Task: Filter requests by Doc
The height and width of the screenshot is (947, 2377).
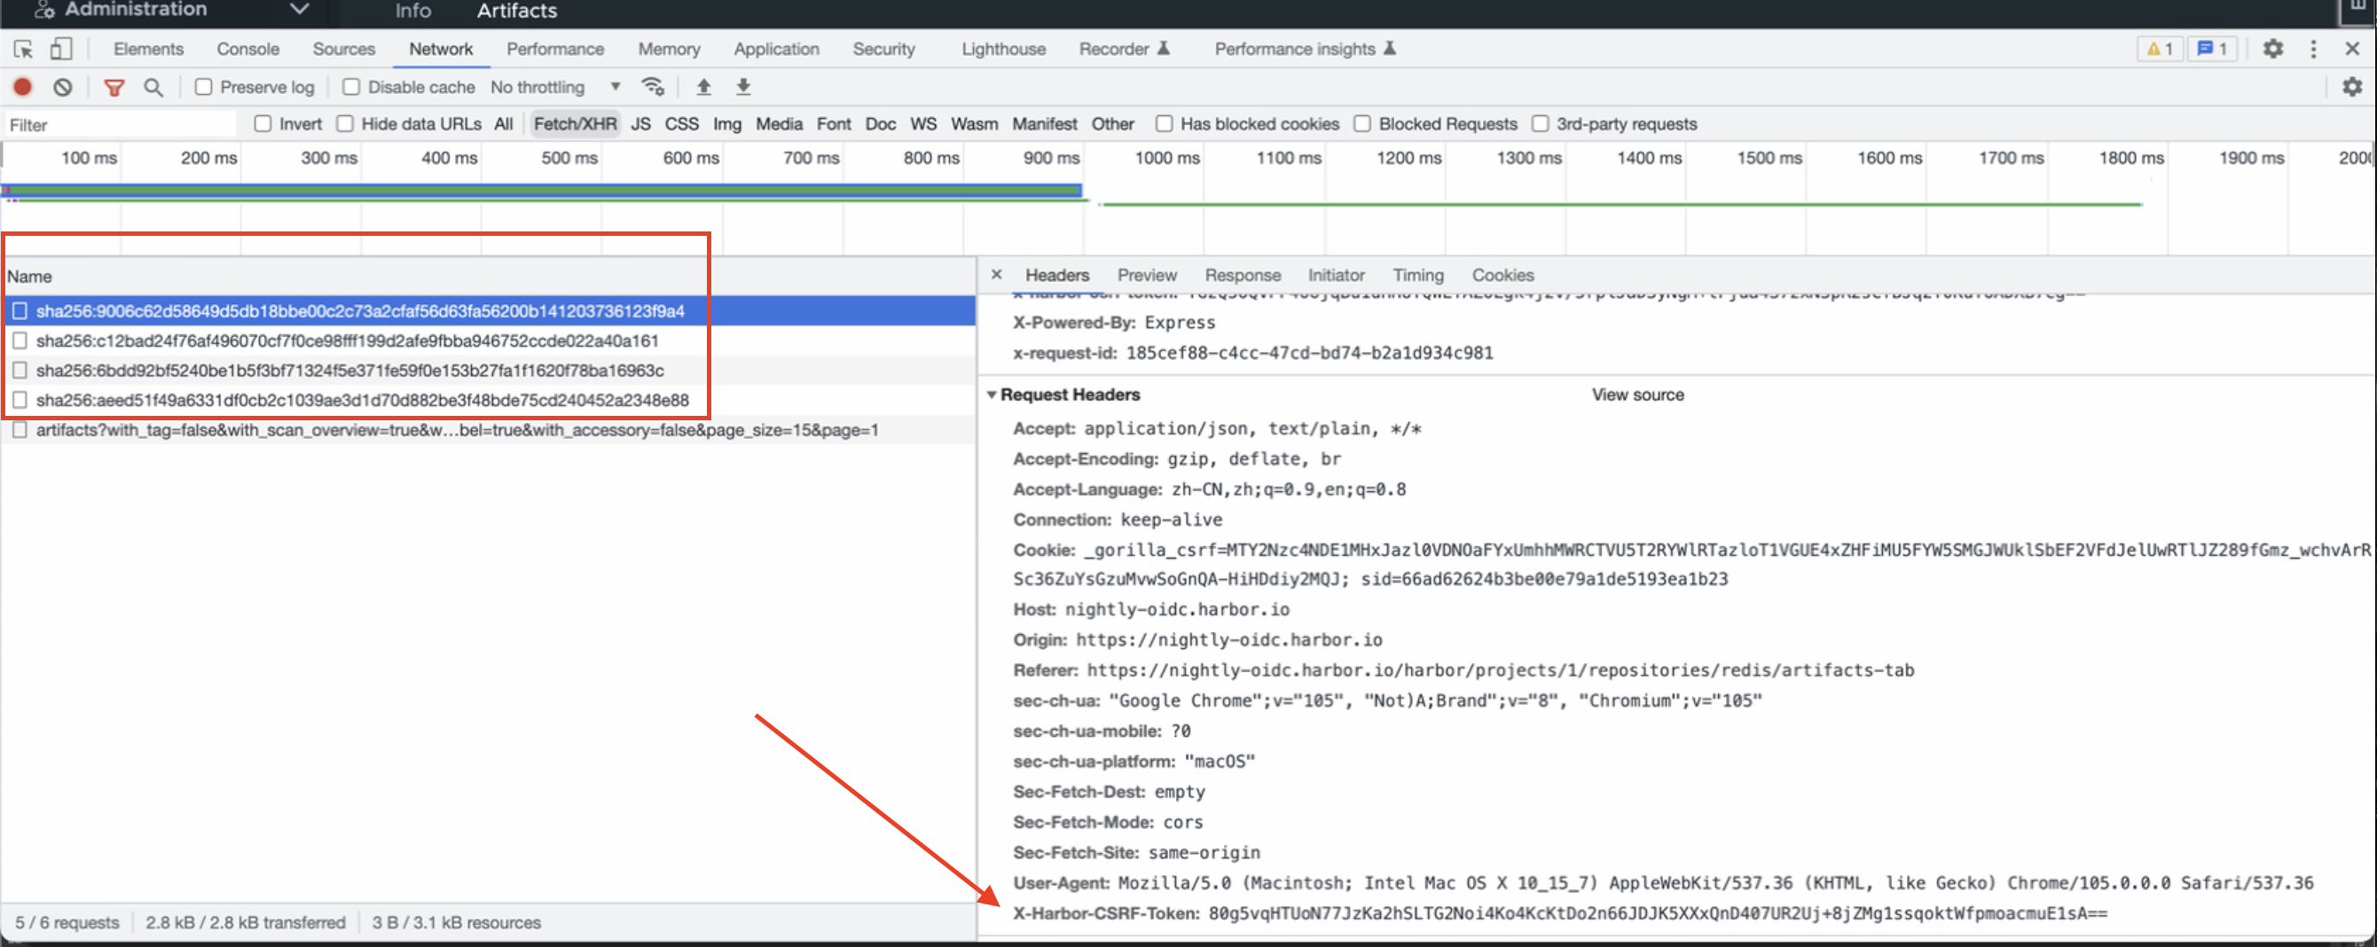Action: (x=881, y=123)
